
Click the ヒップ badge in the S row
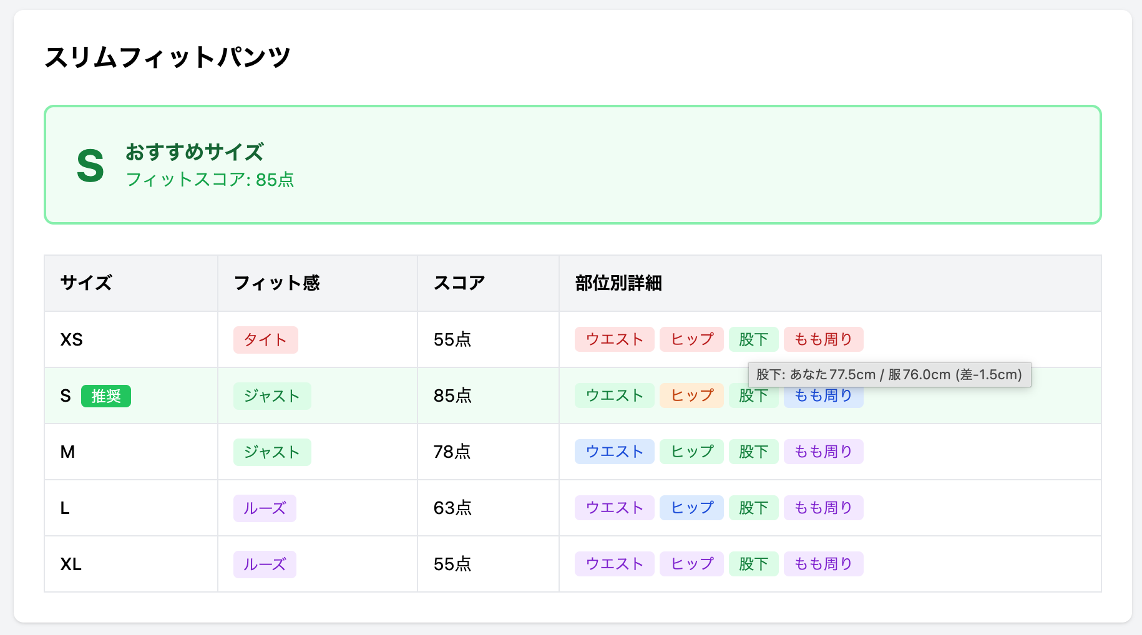pos(691,395)
